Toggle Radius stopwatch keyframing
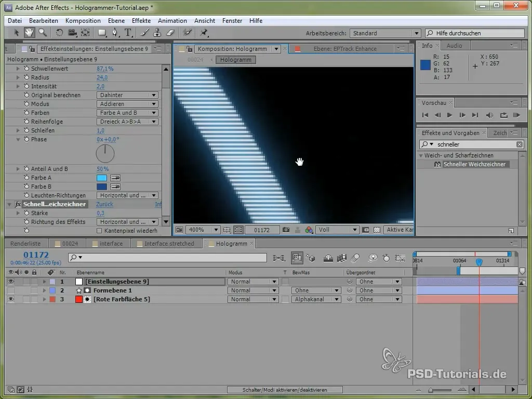The width and height of the screenshot is (532, 399). point(26,77)
